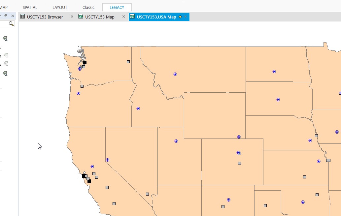
Task: Close the USCTY153,USA Map tab
Action: (x=185, y=16)
